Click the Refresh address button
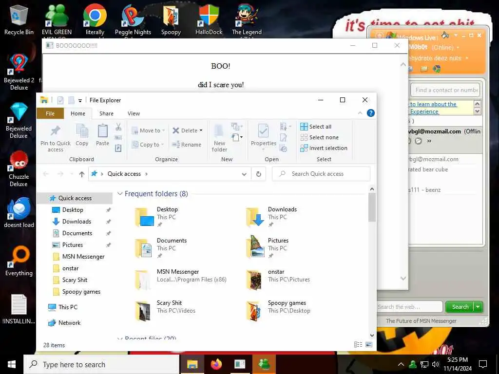This screenshot has height=374, width=499. 259,174
